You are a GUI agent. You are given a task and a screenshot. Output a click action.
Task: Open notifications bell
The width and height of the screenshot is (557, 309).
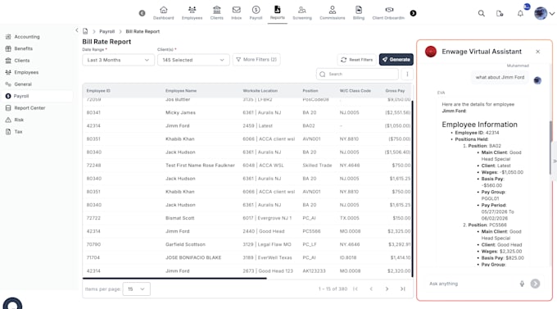(520, 13)
